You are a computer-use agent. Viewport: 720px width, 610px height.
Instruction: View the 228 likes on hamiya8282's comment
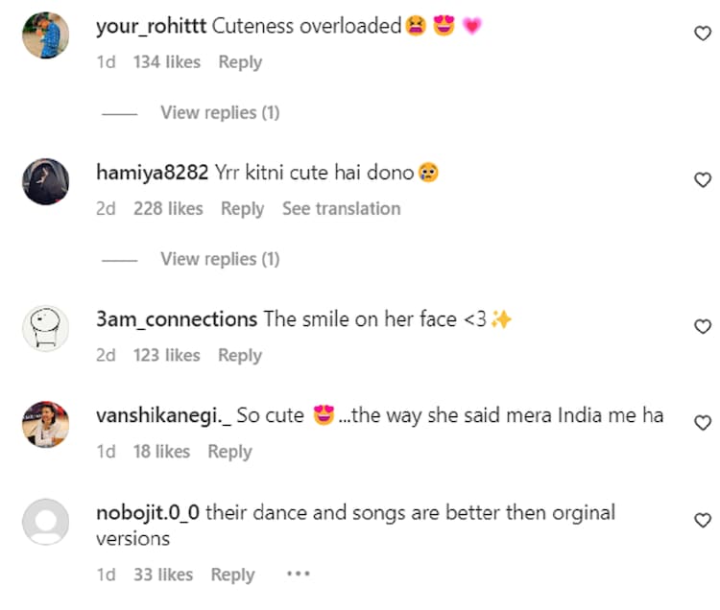[168, 208]
